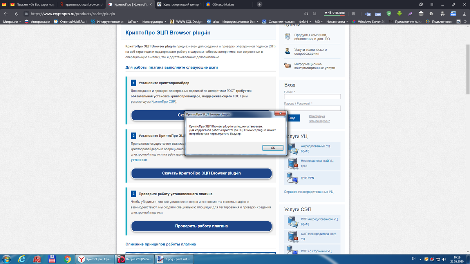Click the Регистрация link
This screenshot has width=470, height=264.
point(316,116)
